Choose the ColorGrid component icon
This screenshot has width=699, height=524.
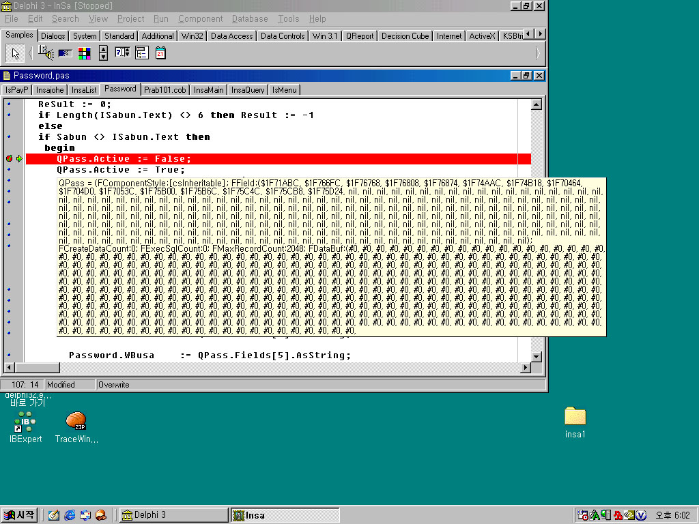[84, 53]
